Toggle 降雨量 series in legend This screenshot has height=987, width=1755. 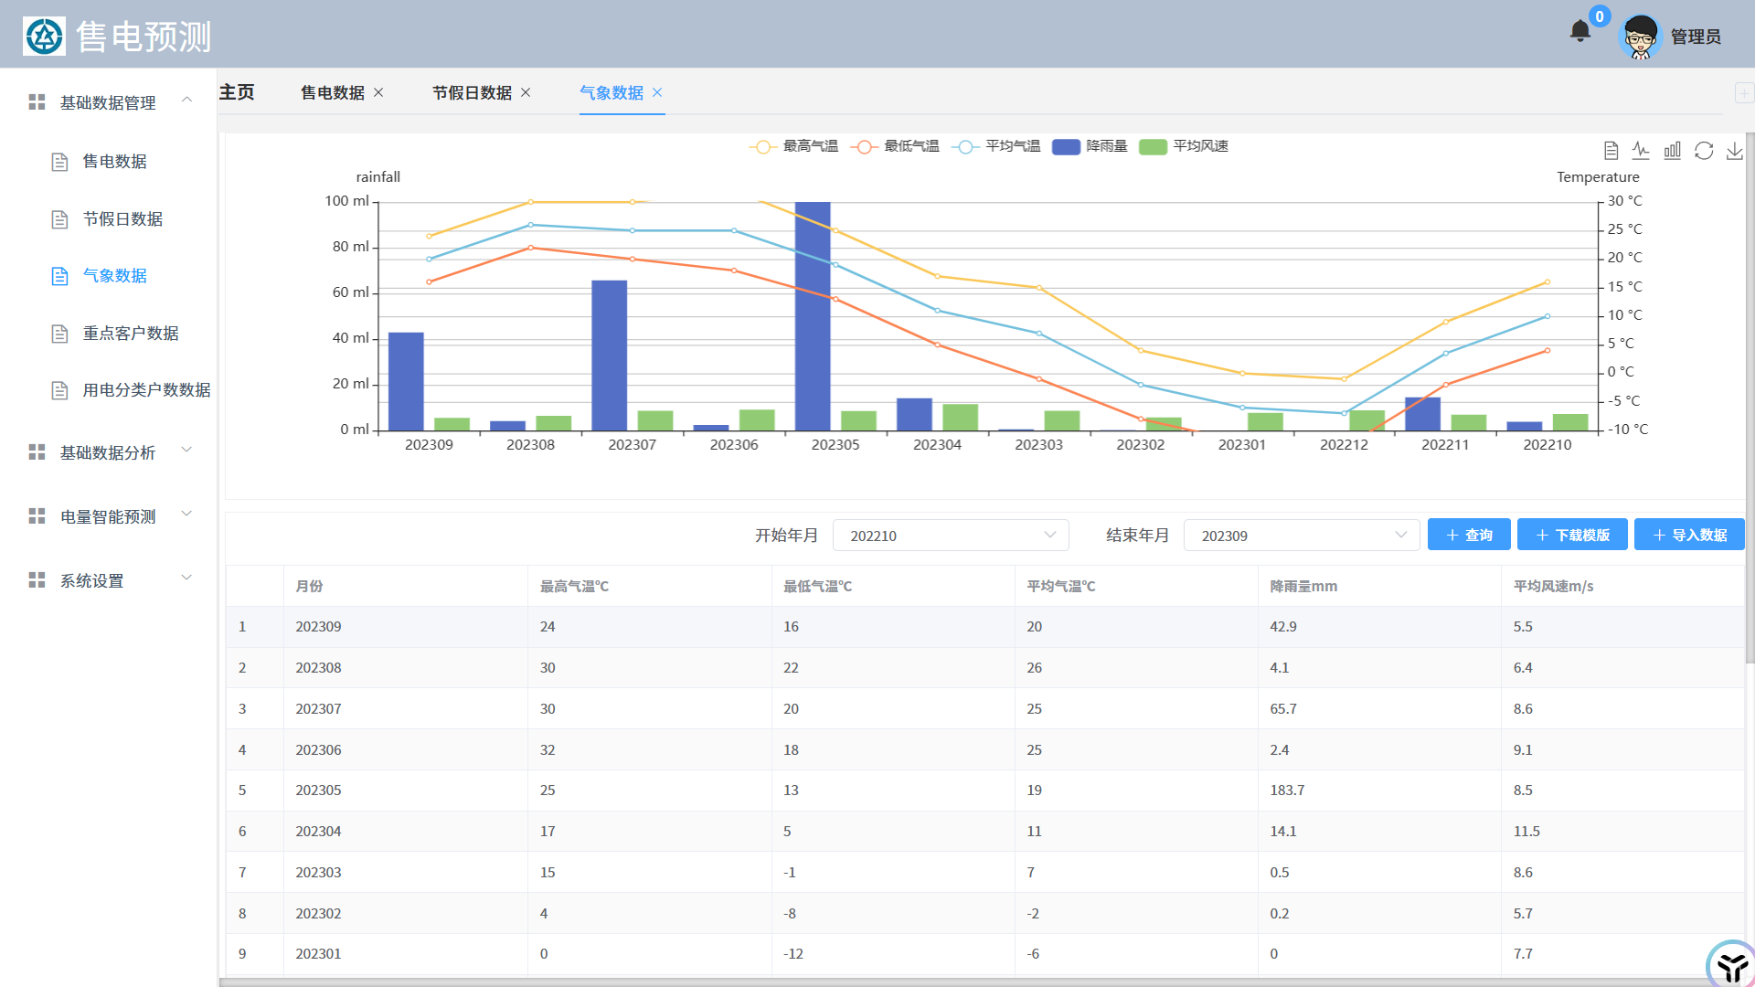[1090, 146]
